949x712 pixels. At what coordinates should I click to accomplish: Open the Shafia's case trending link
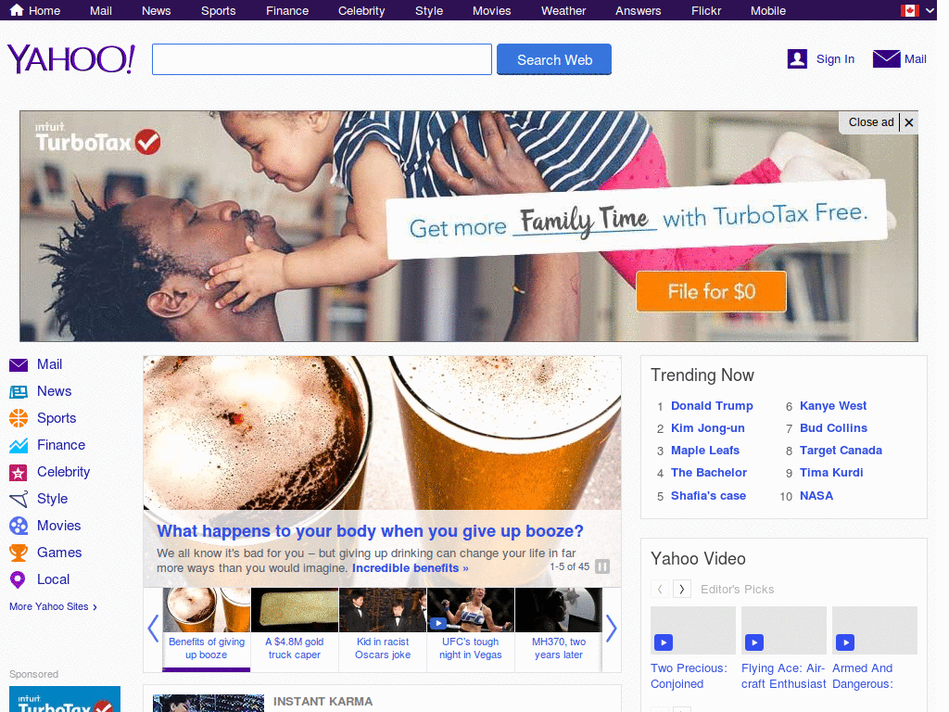708,496
